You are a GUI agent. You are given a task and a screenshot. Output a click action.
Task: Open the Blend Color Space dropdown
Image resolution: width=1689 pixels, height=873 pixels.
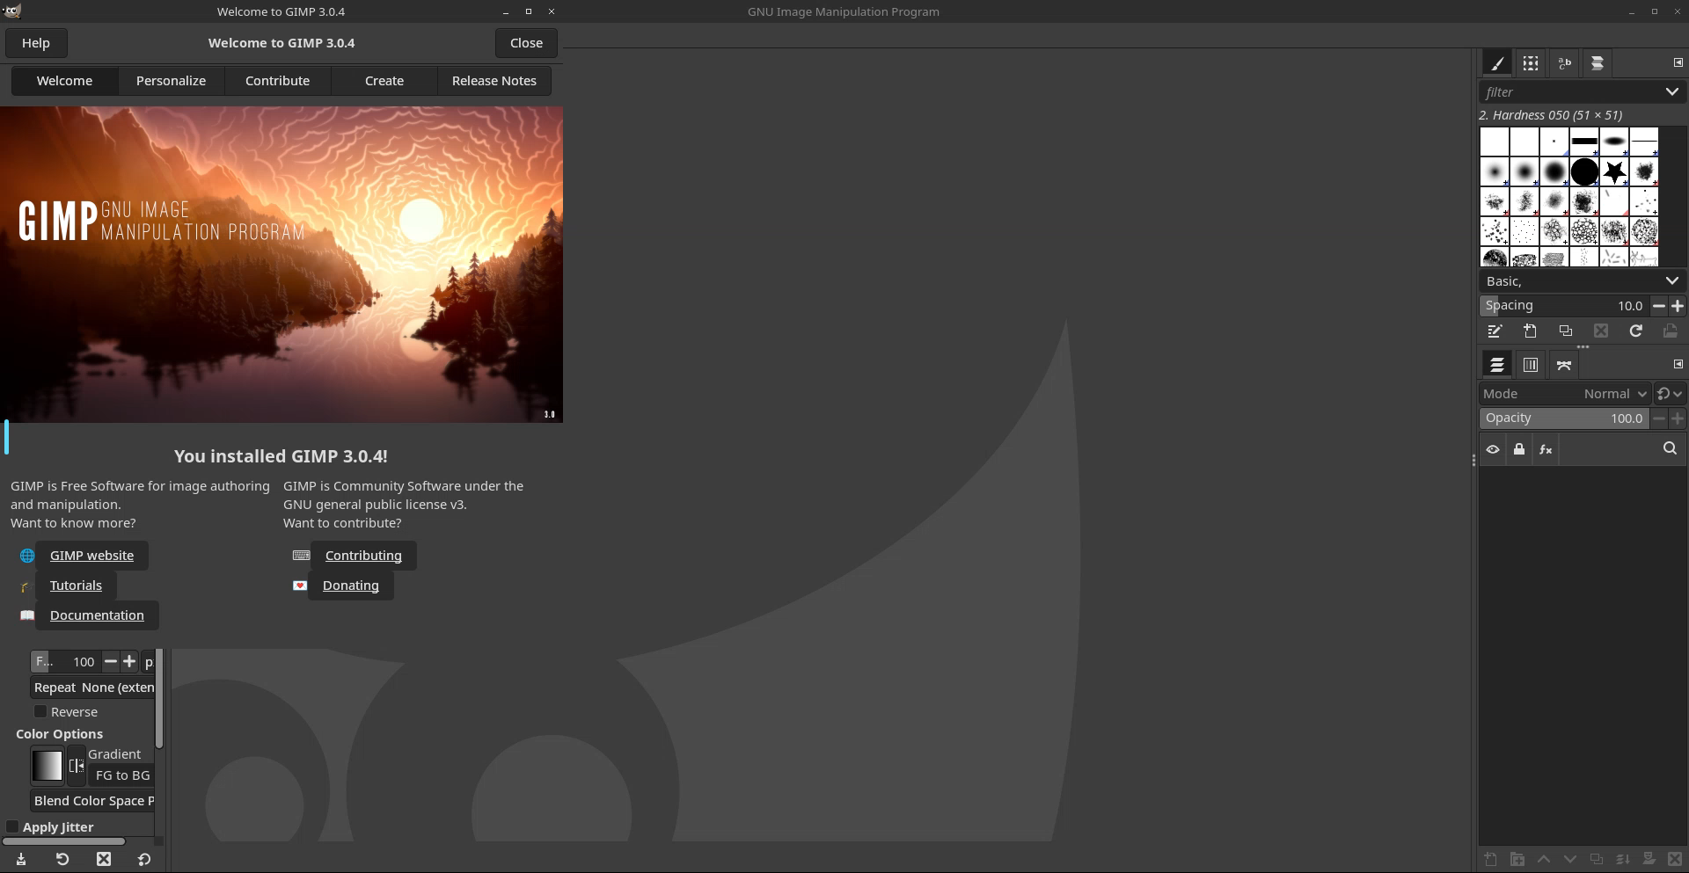click(93, 801)
